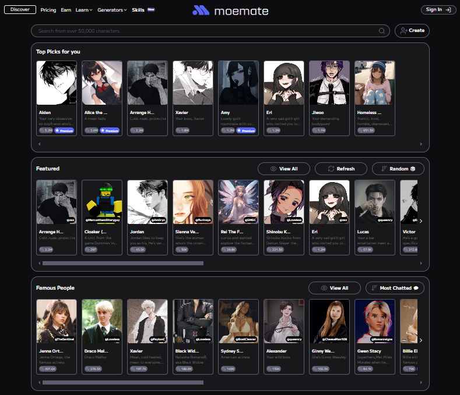Open Sydney S. actress thumbnail
This screenshot has height=395, width=460.
[238, 321]
